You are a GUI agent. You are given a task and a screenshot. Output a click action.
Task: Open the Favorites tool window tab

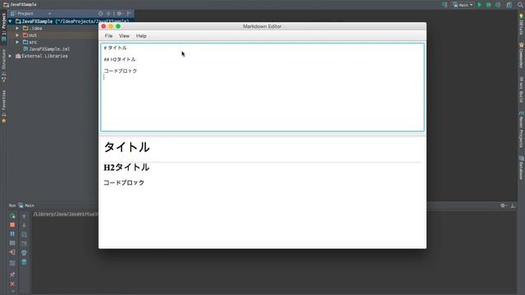click(x=3, y=107)
